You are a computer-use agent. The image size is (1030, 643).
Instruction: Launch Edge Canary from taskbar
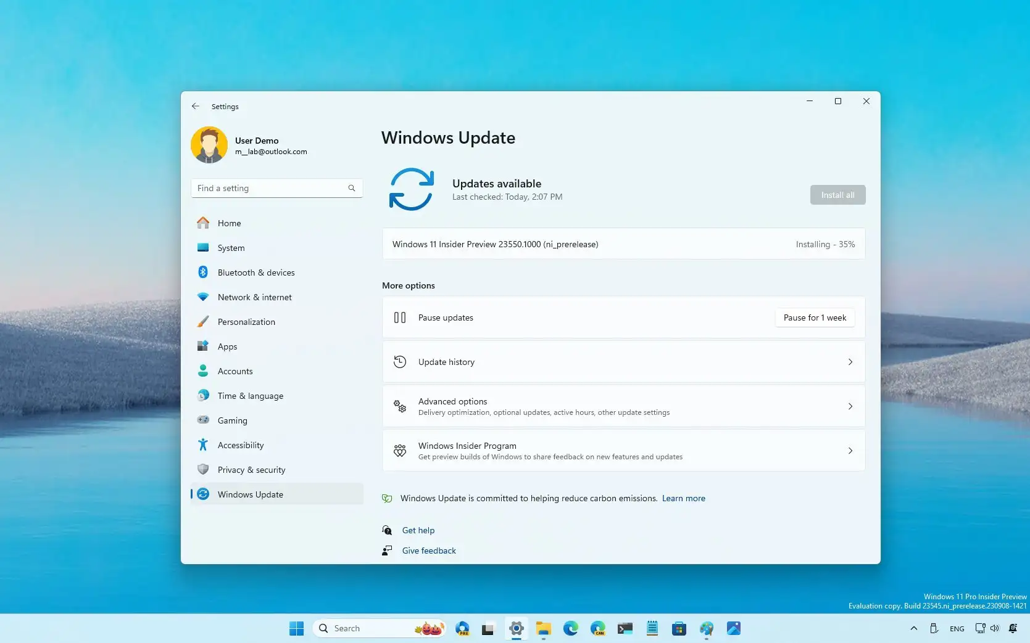click(x=598, y=628)
